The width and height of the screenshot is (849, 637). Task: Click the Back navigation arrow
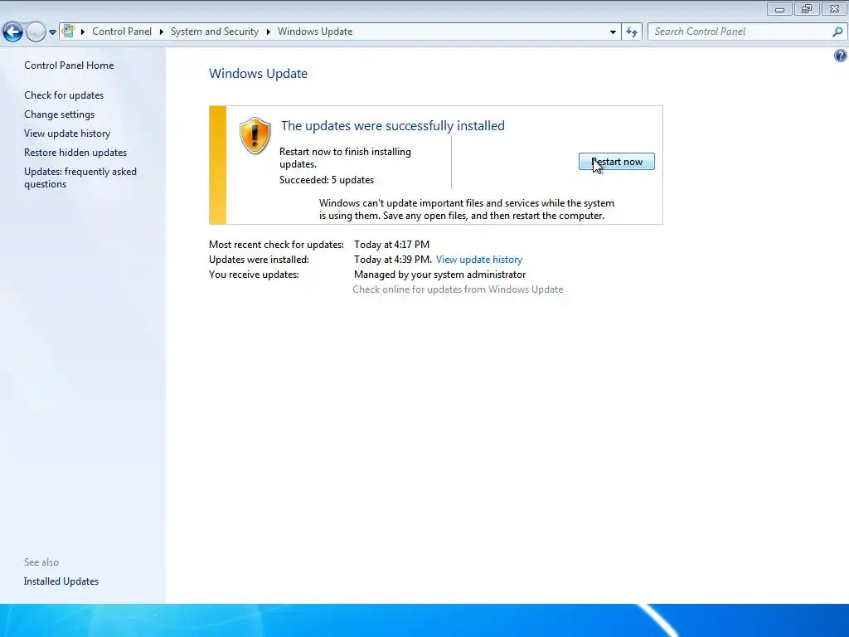[12, 32]
